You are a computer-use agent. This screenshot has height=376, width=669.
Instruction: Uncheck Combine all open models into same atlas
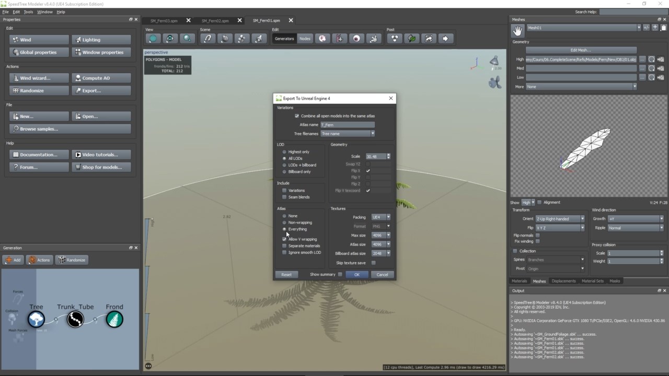click(x=297, y=116)
